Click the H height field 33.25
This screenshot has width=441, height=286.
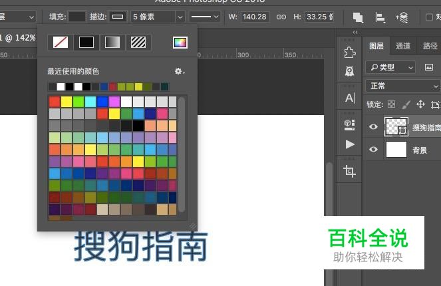pos(320,17)
